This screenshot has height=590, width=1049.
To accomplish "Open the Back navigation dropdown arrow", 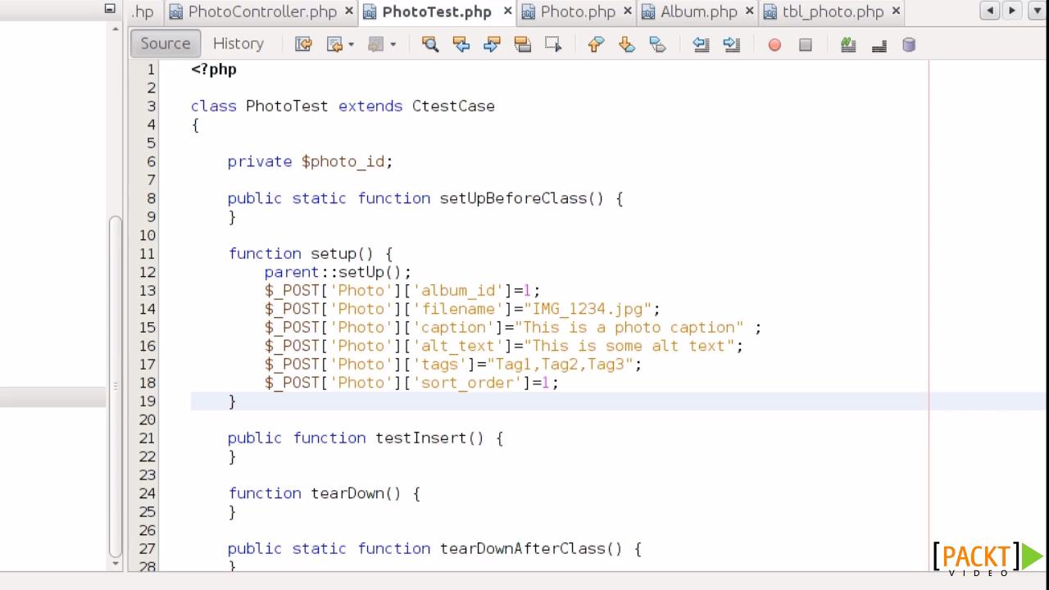I will pyautogui.click(x=352, y=44).
